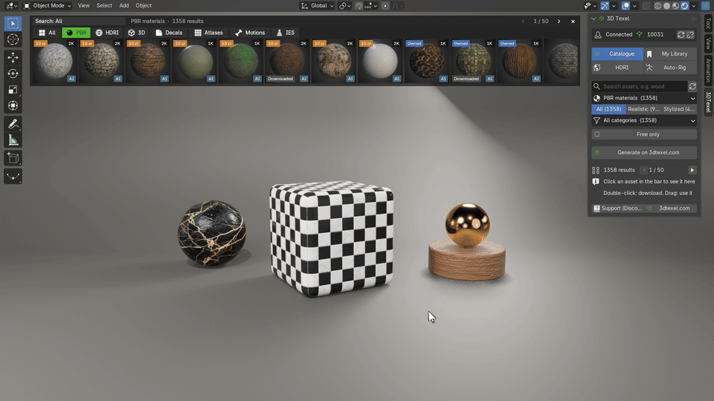Open the pivot point dropdown

(344, 6)
